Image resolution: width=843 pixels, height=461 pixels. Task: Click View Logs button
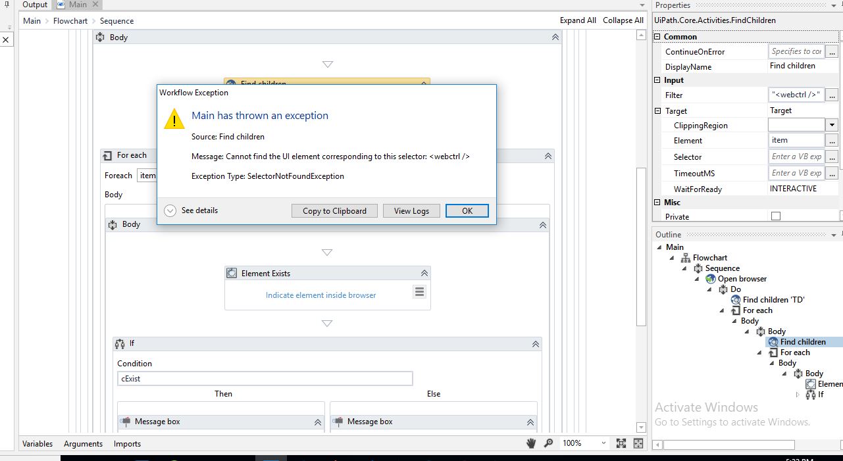[x=411, y=210]
